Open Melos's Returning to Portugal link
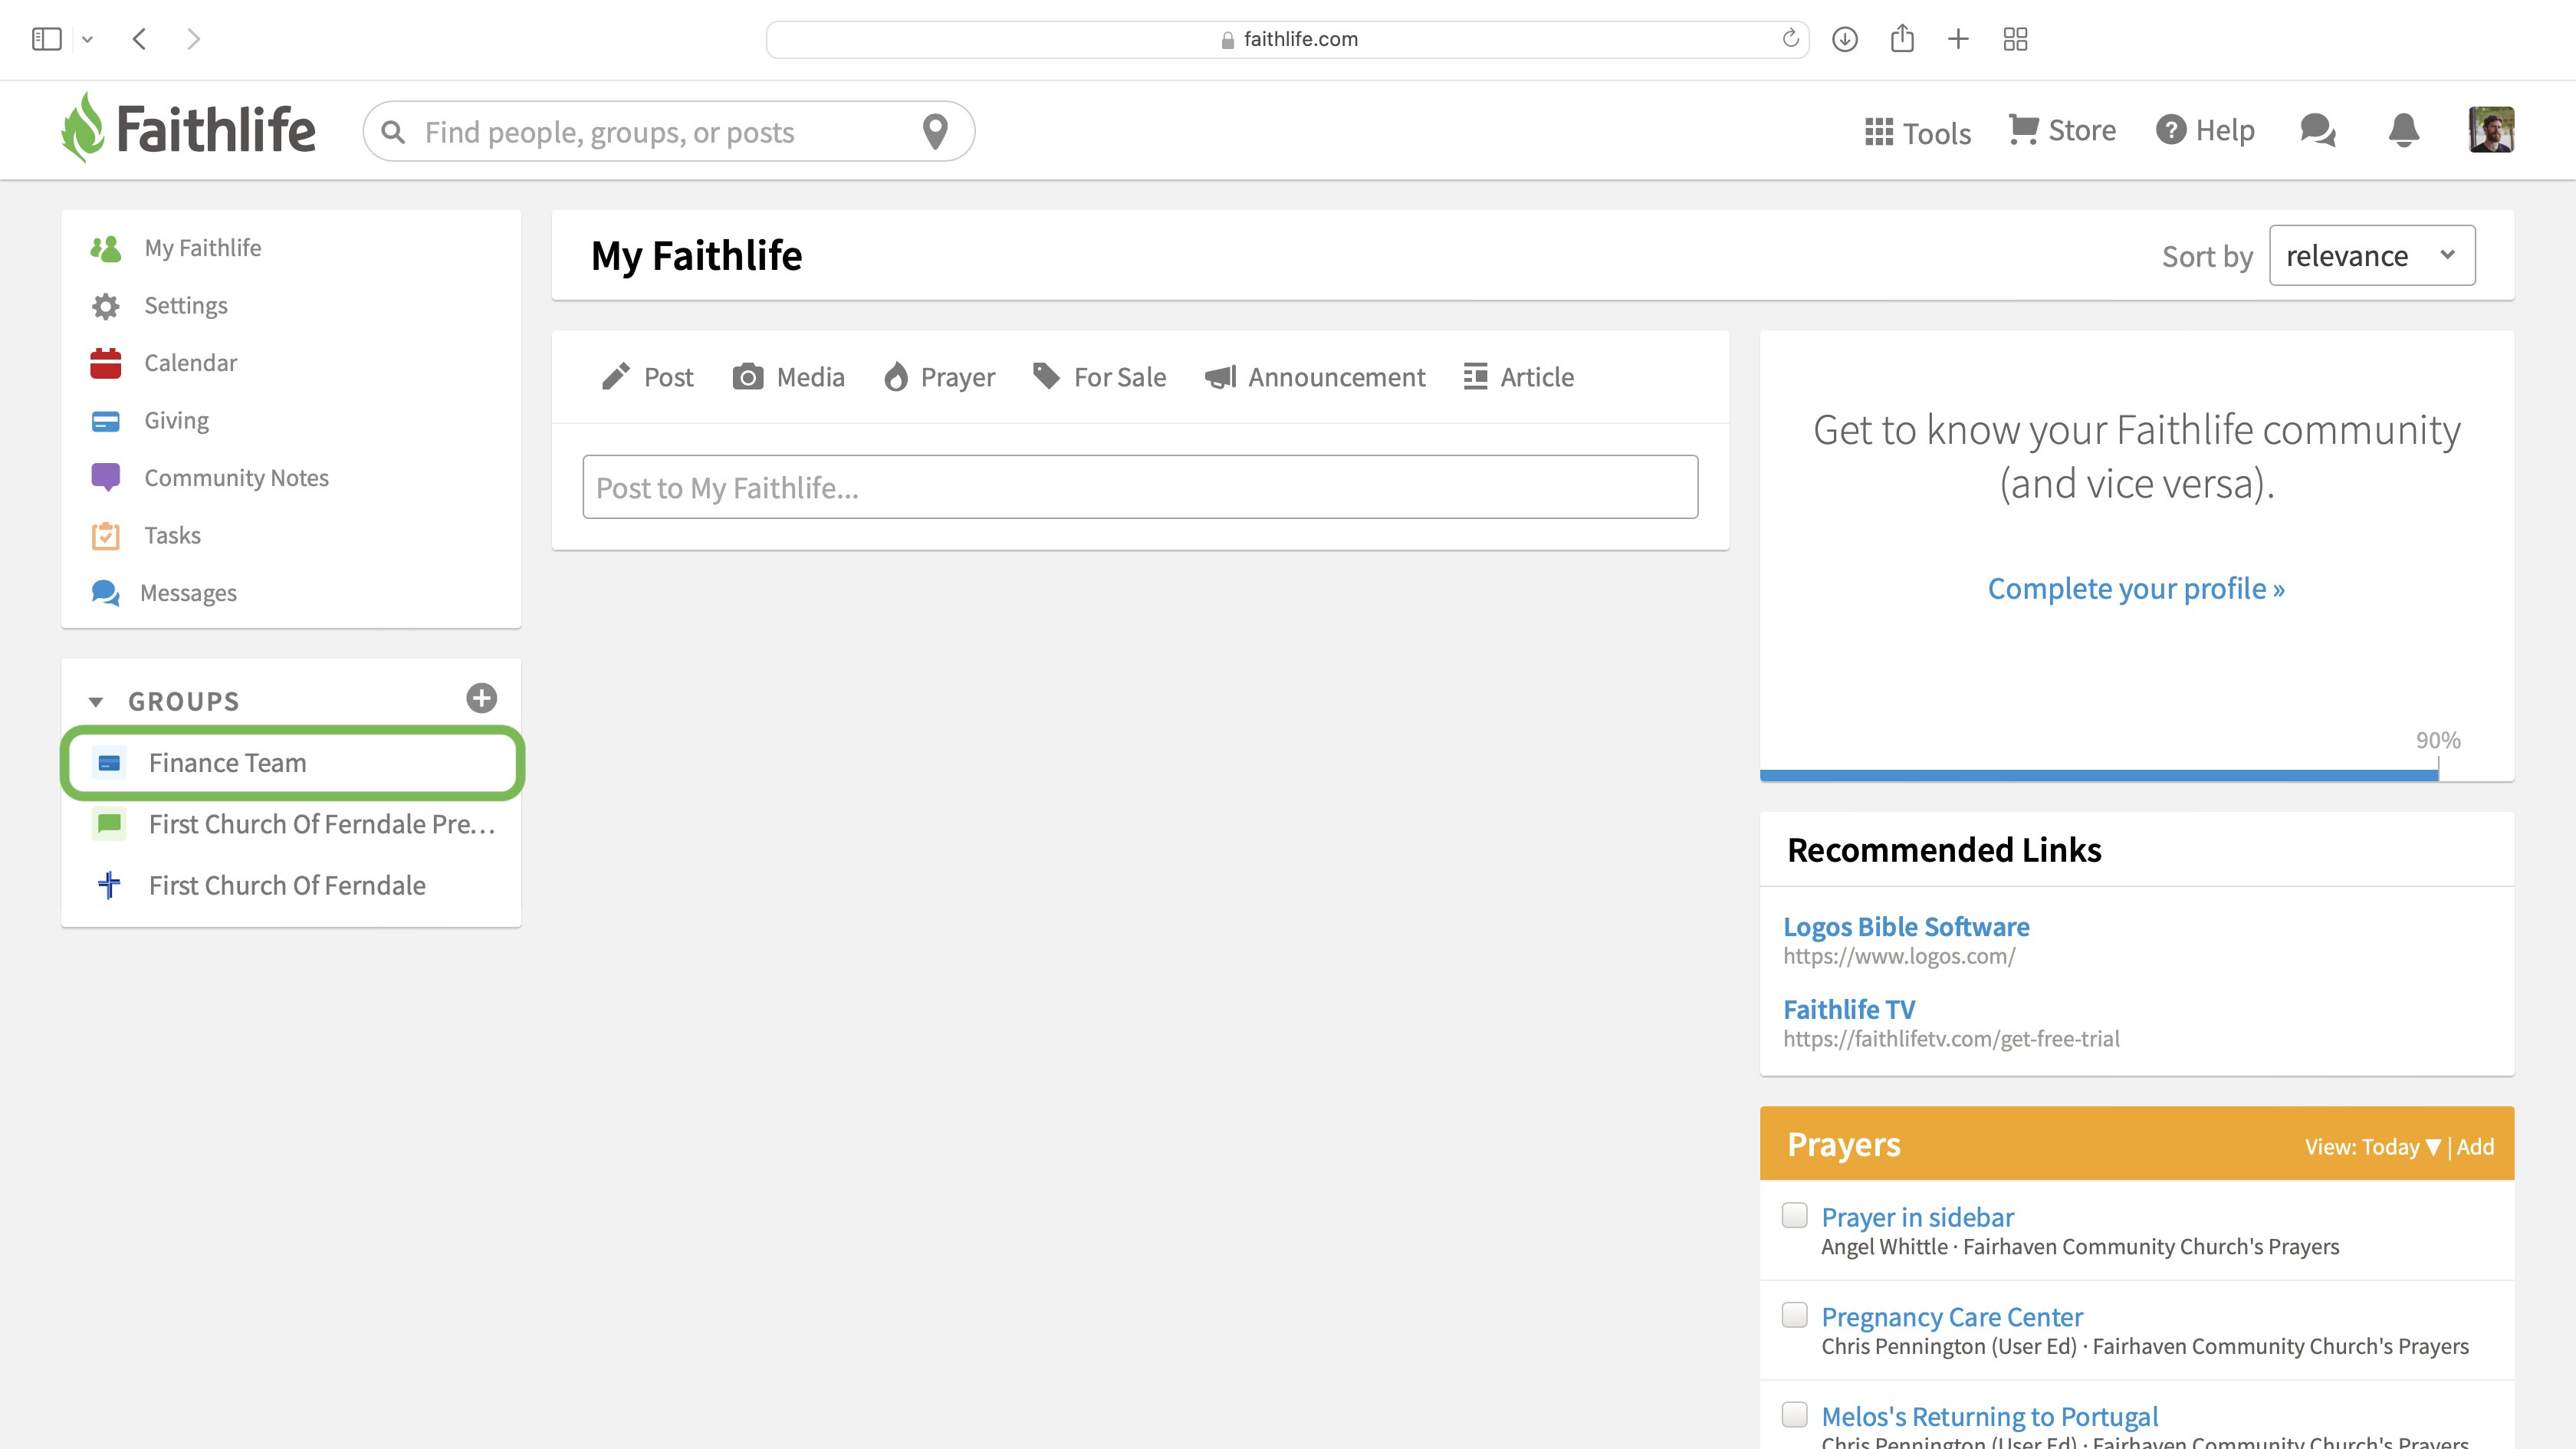Image resolution: width=2576 pixels, height=1449 pixels. click(1989, 1416)
